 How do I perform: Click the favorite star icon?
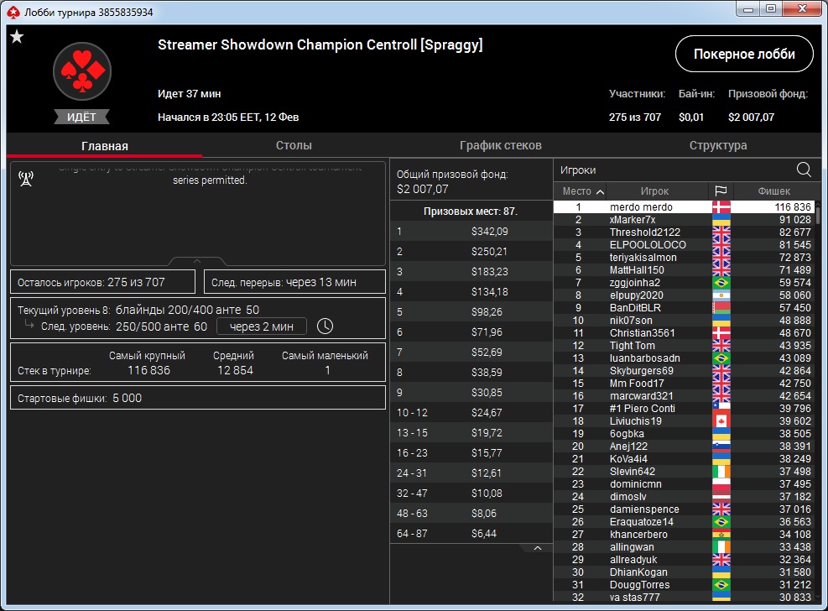click(17, 36)
